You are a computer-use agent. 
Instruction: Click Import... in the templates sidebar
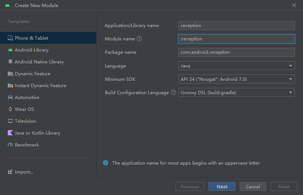coord(24,172)
